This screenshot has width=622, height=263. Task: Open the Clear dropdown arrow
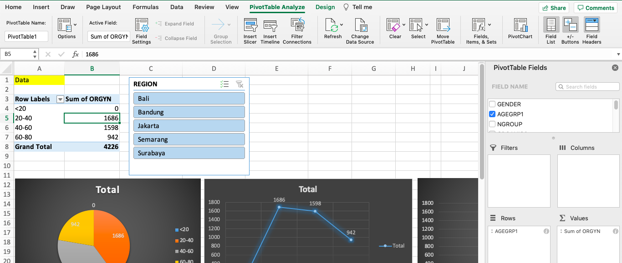point(404,25)
